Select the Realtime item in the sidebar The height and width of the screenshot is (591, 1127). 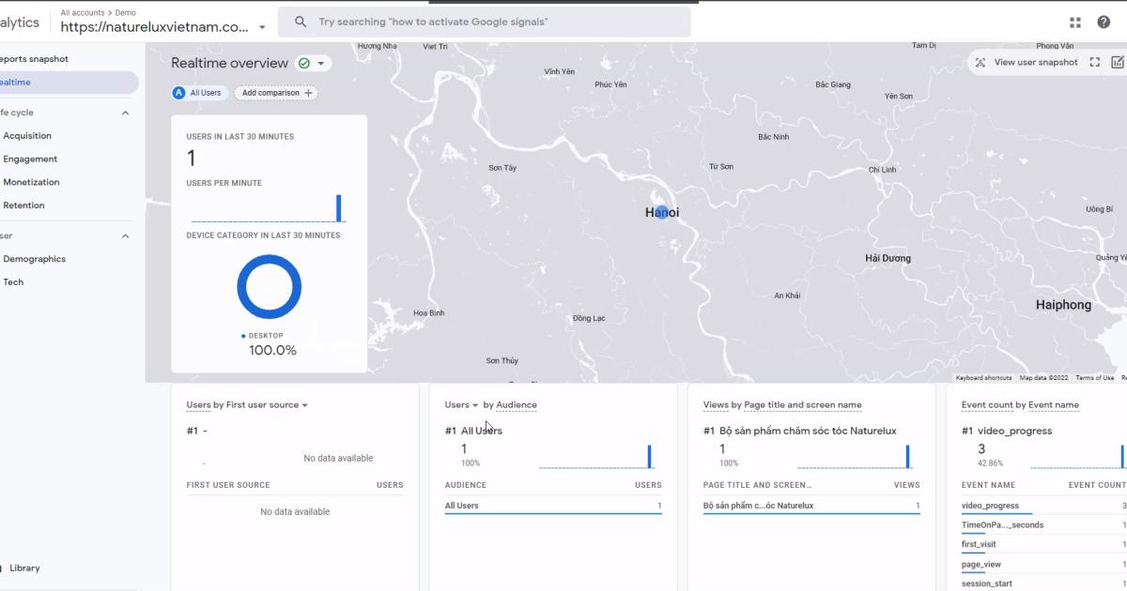click(x=21, y=82)
